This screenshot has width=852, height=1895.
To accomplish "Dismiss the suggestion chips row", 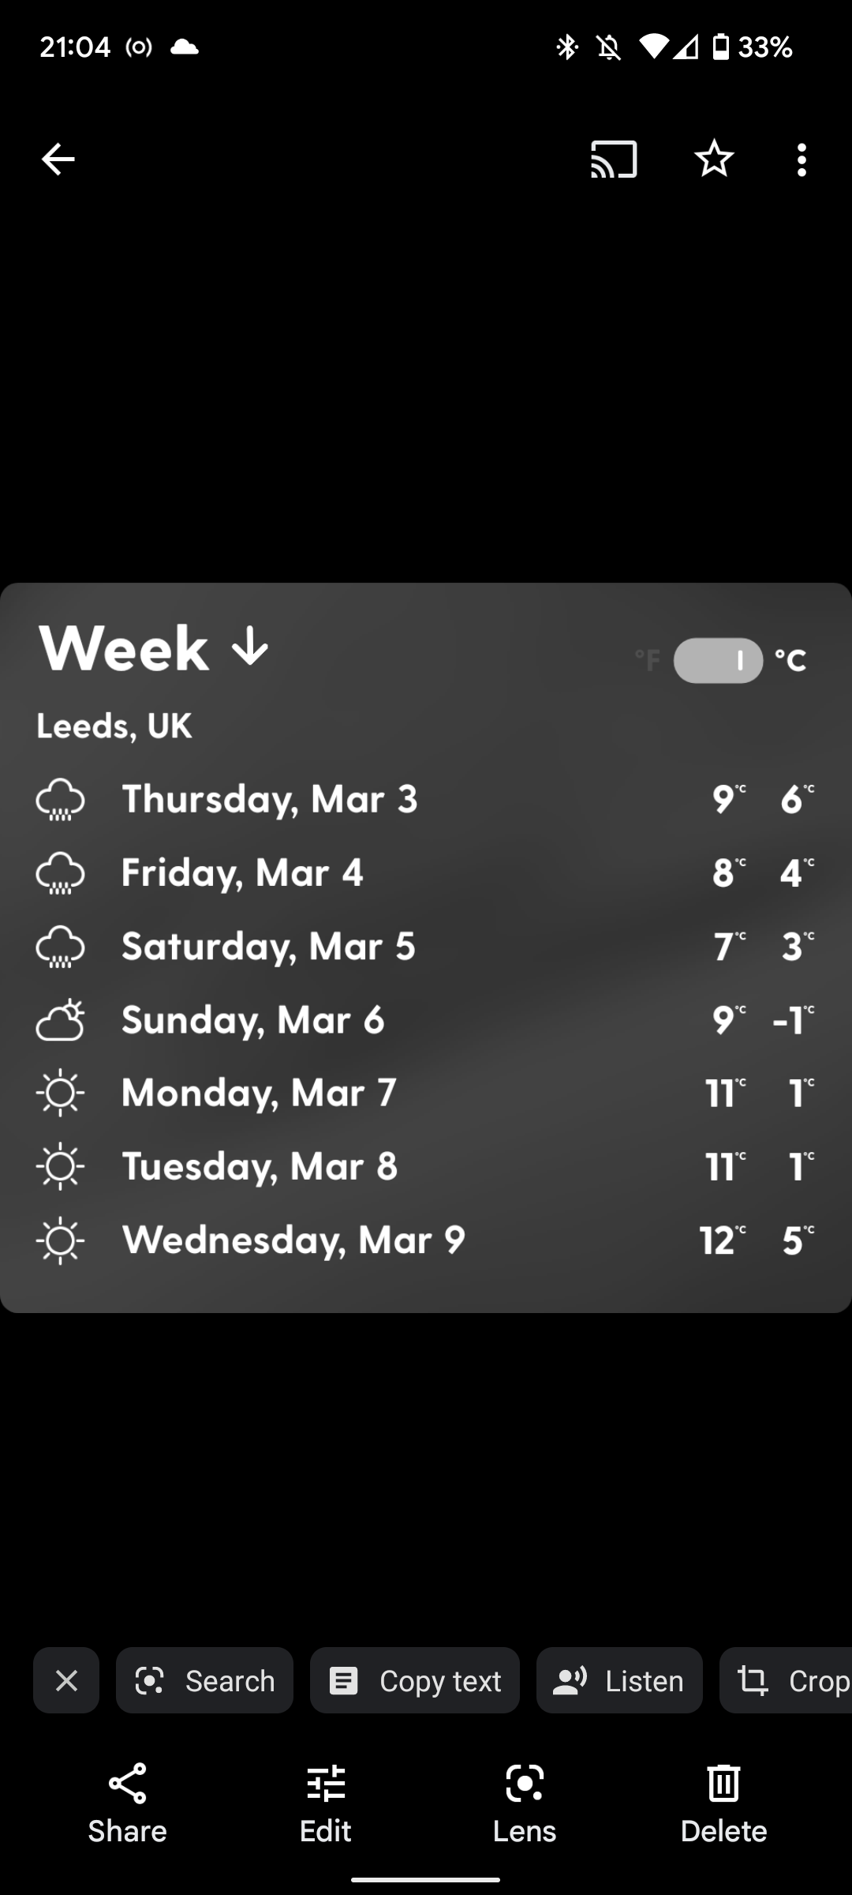I will pyautogui.click(x=66, y=1681).
